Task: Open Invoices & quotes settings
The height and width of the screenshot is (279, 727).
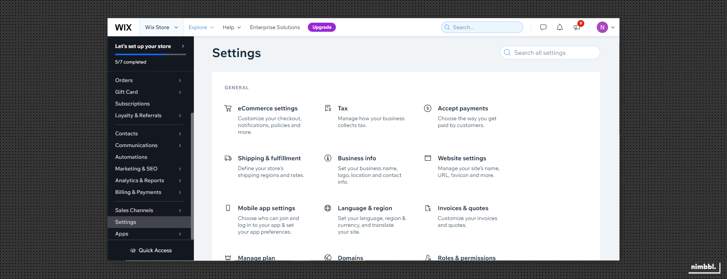Action: pyautogui.click(x=463, y=208)
